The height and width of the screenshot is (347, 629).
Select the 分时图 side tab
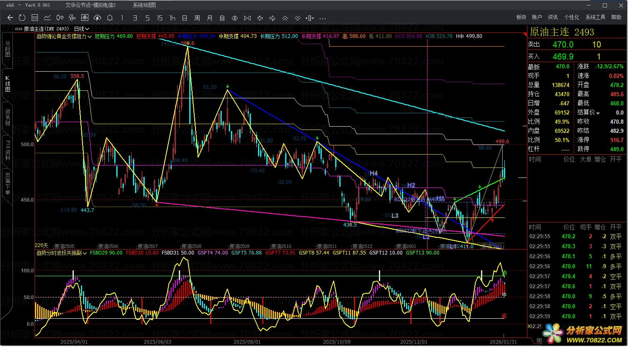pyautogui.click(x=8, y=49)
